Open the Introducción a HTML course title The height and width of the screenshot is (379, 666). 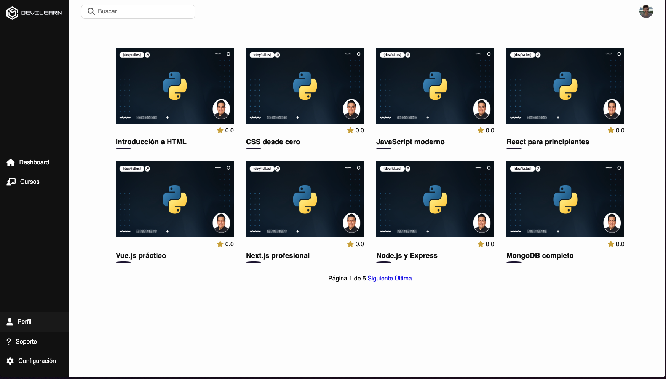(x=151, y=142)
